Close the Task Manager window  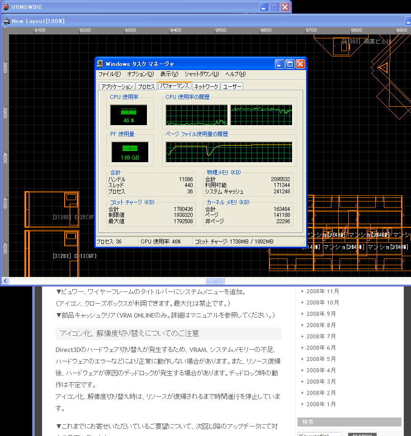tap(300, 64)
